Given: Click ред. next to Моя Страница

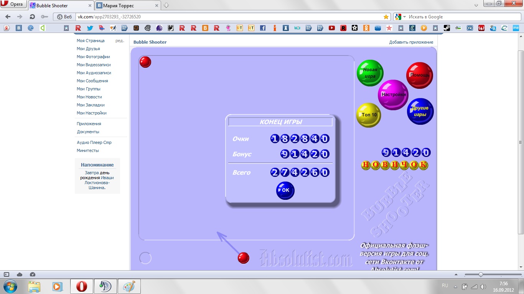Looking at the screenshot, I should [120, 41].
